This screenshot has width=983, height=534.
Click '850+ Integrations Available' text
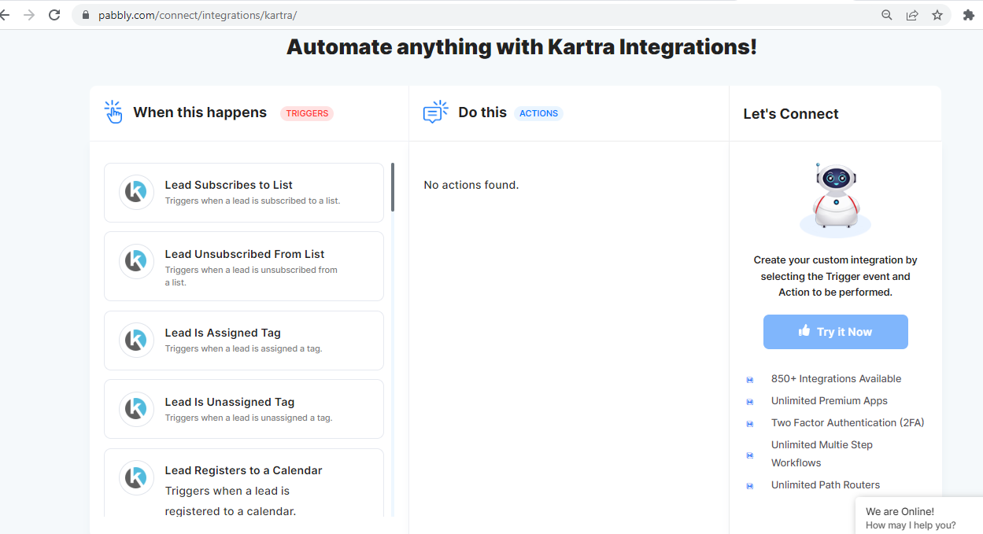(x=837, y=379)
